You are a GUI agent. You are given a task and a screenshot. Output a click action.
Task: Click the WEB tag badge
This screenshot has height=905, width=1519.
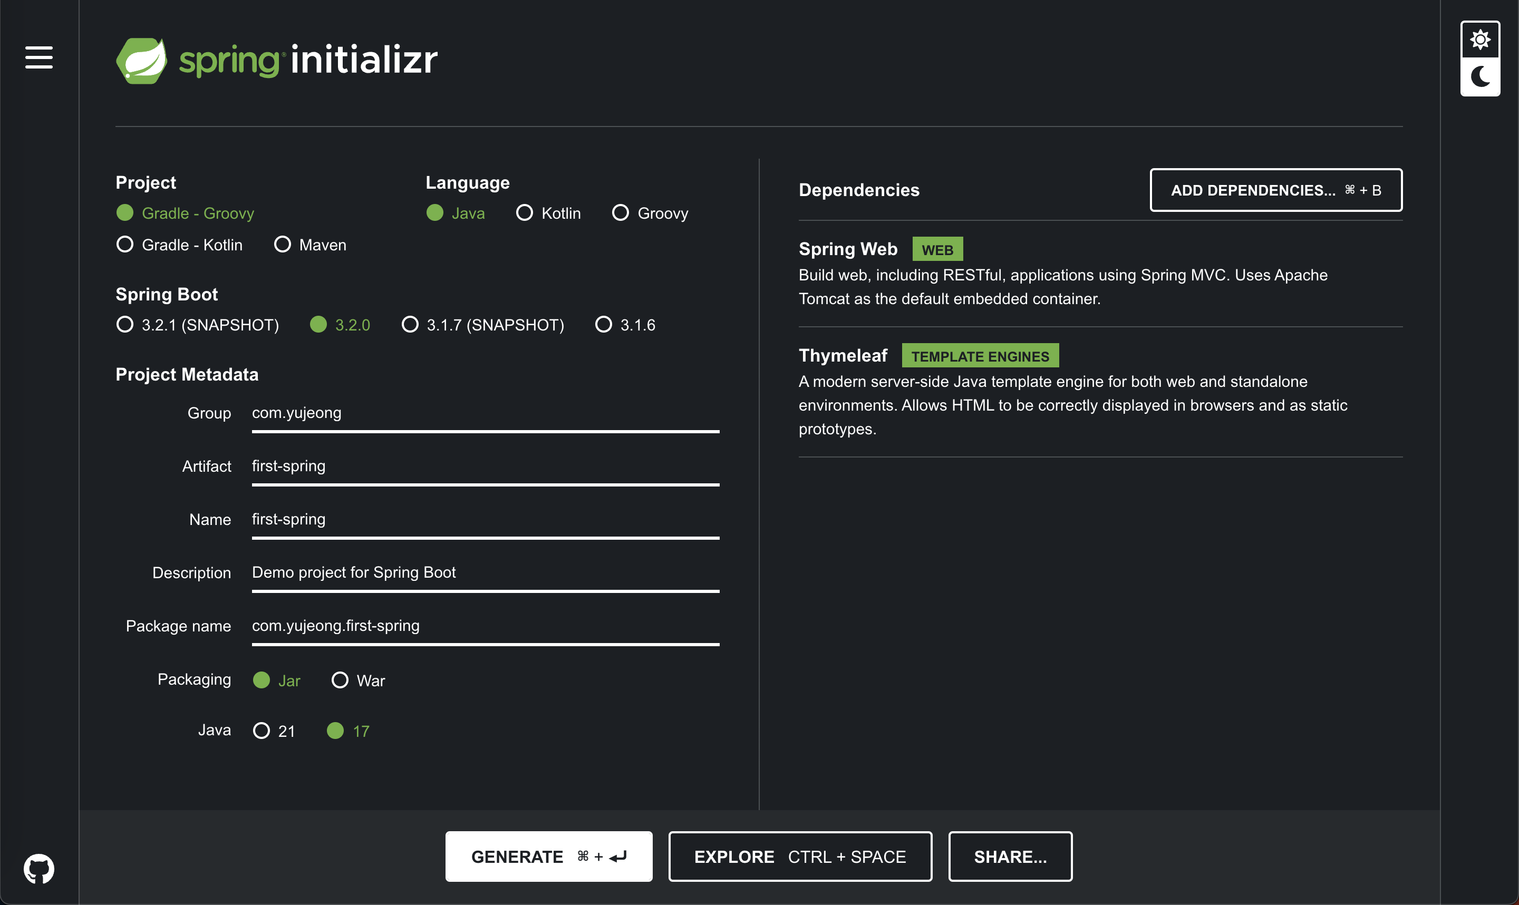[x=937, y=249]
